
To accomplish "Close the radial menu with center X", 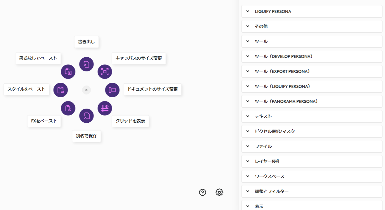I will 86,90.
